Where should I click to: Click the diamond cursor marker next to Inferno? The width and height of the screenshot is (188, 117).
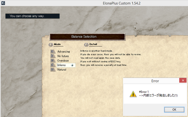click(x=72, y=65)
